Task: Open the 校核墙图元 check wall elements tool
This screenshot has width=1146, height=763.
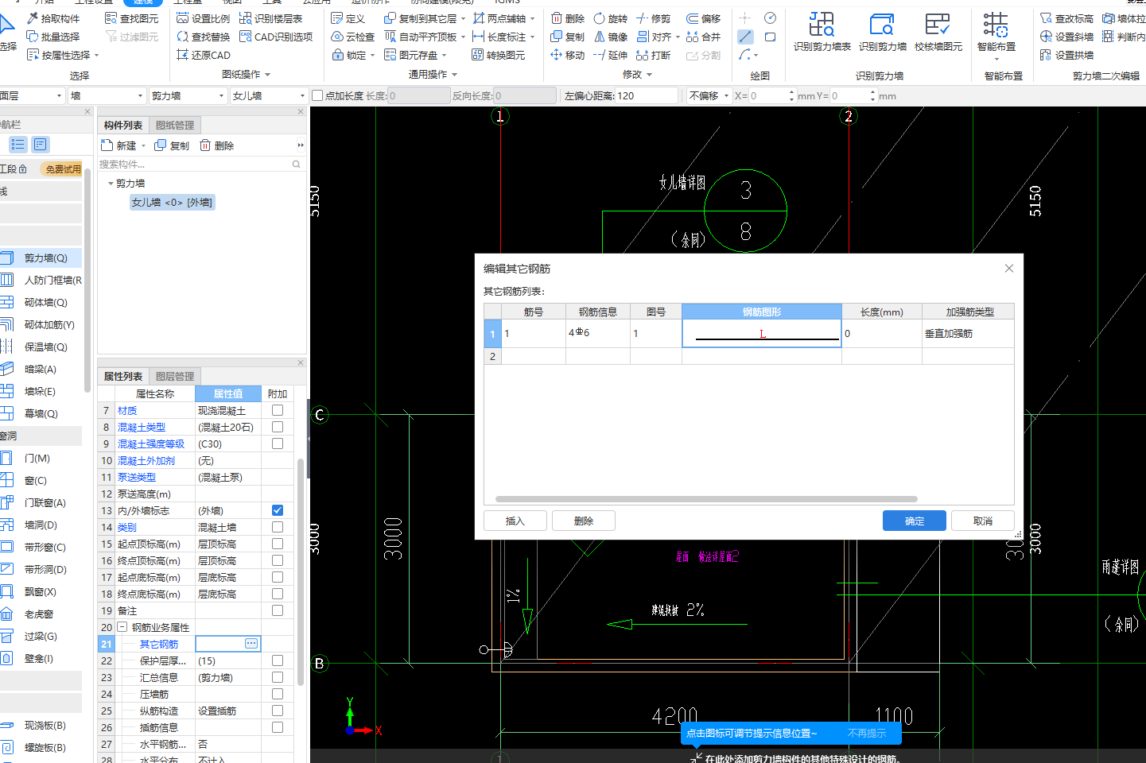Action: click(x=938, y=33)
